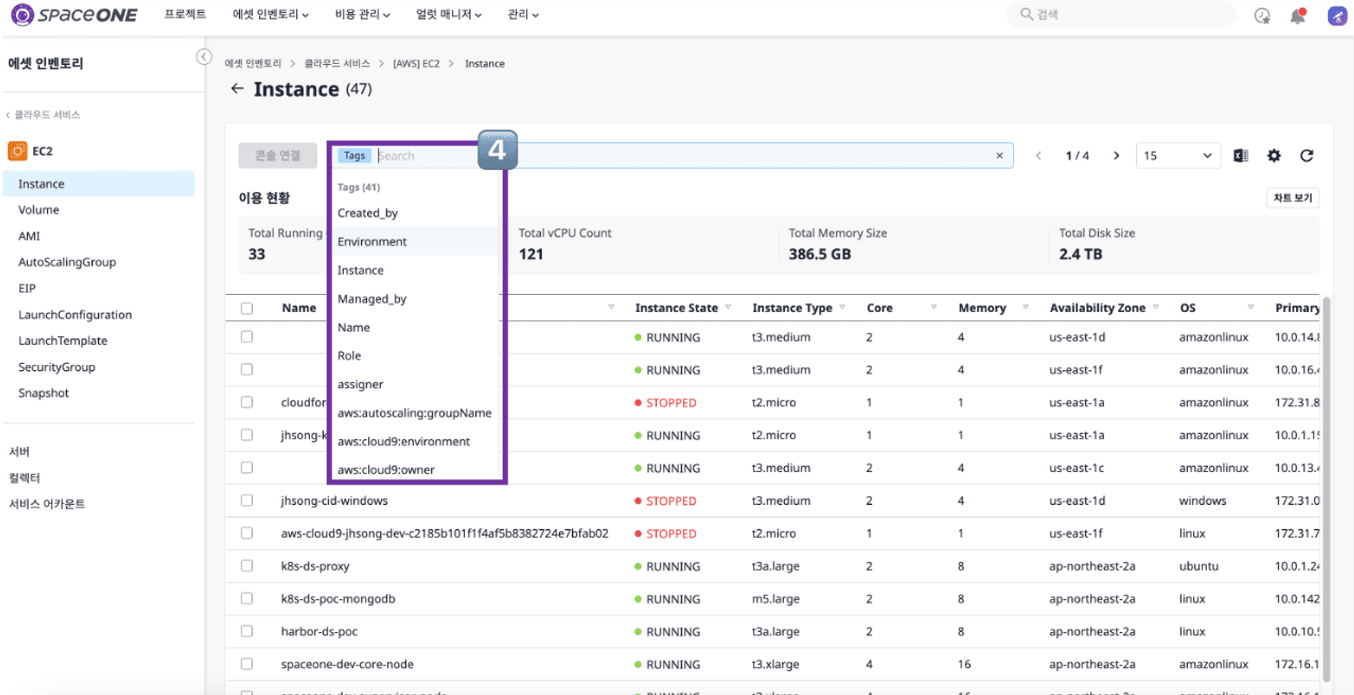Collapse the sidebar with the arrow icon

pos(204,57)
